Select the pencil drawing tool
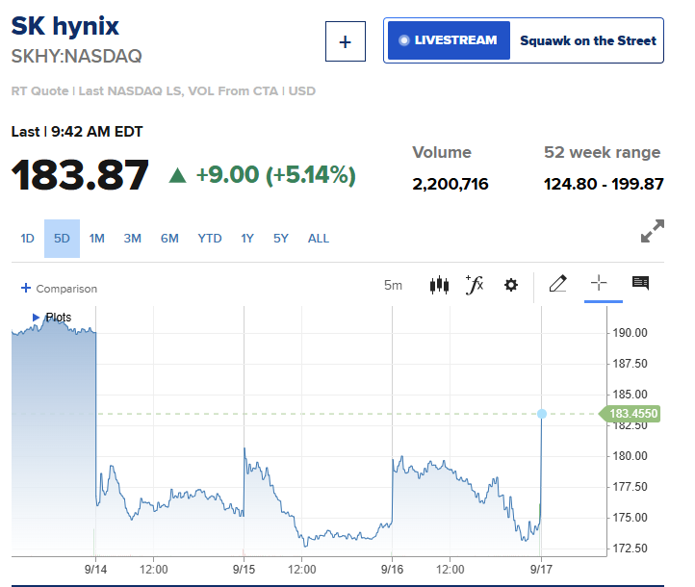The height and width of the screenshot is (587, 695). click(558, 283)
